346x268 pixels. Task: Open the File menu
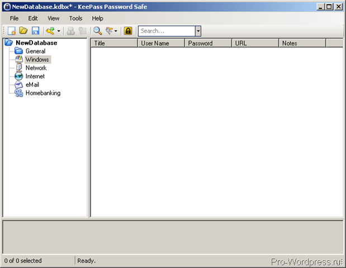14,18
